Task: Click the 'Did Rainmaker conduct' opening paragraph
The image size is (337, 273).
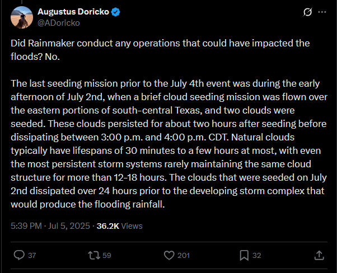Action: coord(160,50)
